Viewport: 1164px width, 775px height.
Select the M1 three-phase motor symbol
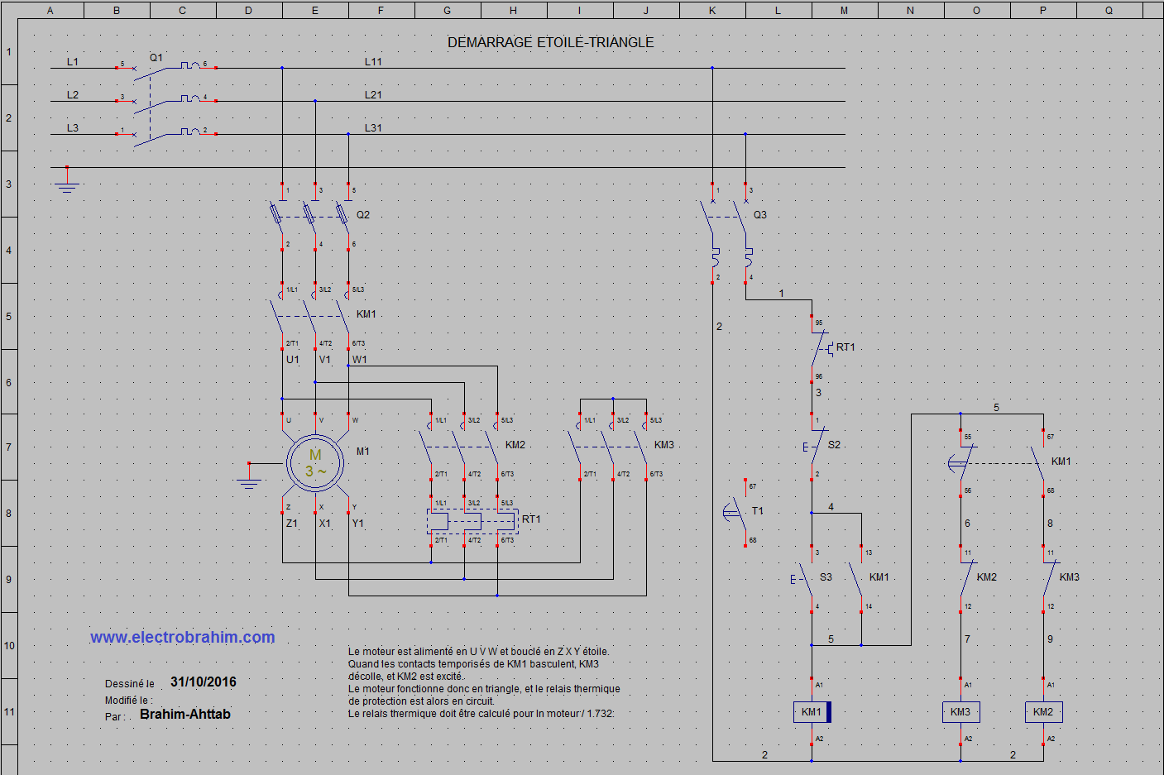click(315, 463)
